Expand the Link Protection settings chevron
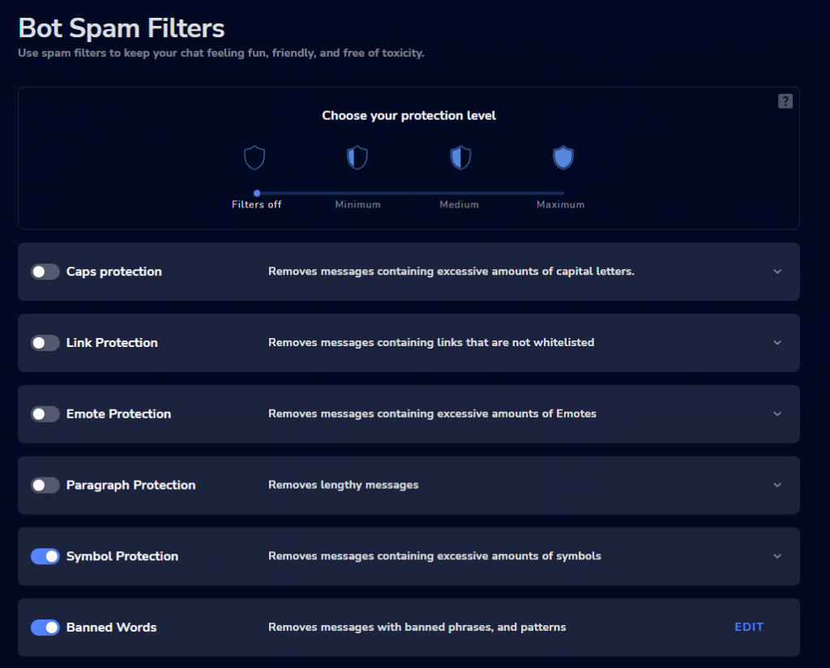This screenshot has height=668, width=830. [777, 342]
